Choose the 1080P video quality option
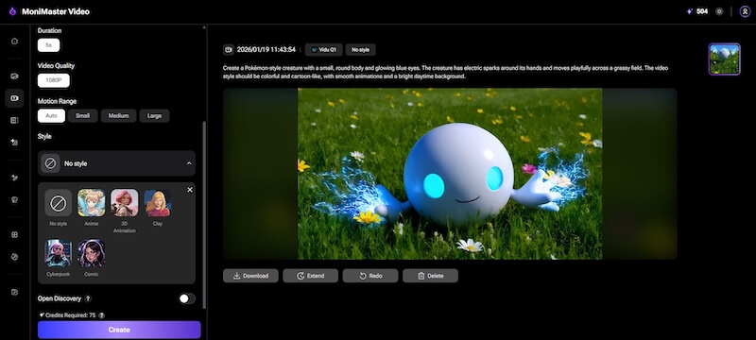The width and height of the screenshot is (756, 340). 54,80
